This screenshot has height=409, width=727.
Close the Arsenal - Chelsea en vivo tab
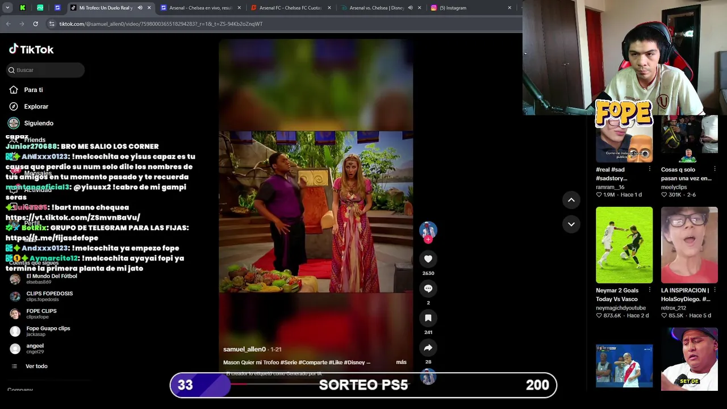coord(239,8)
